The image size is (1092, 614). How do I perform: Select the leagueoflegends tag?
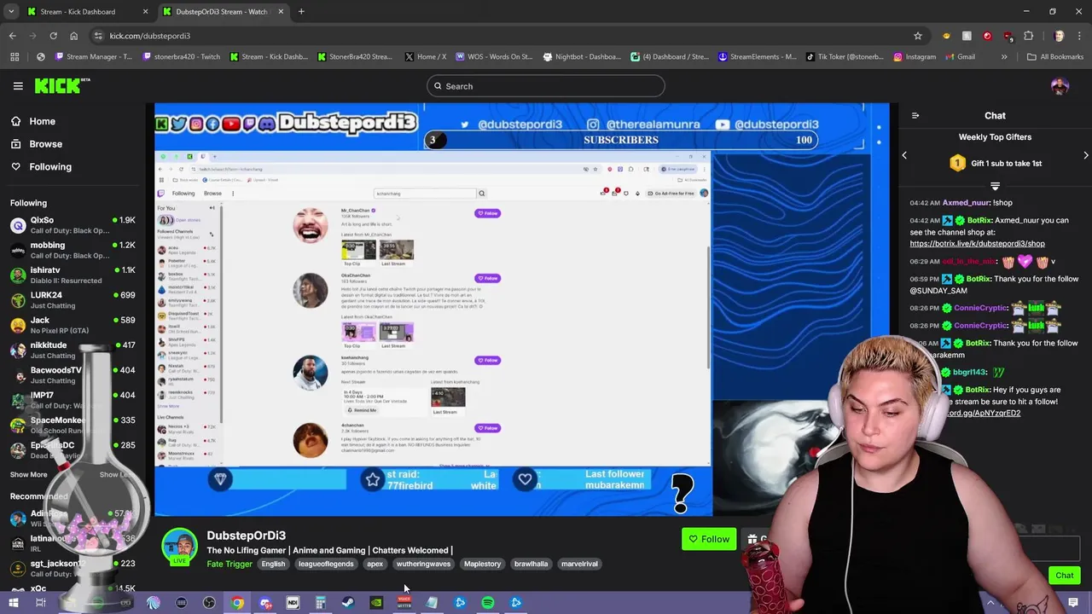click(325, 564)
